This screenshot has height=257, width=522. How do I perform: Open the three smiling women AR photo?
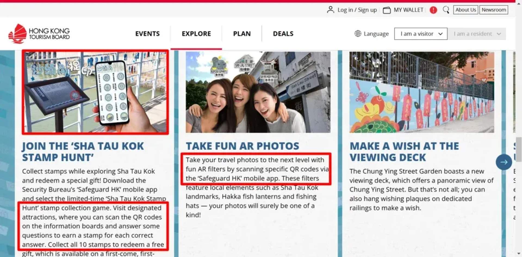(x=258, y=92)
